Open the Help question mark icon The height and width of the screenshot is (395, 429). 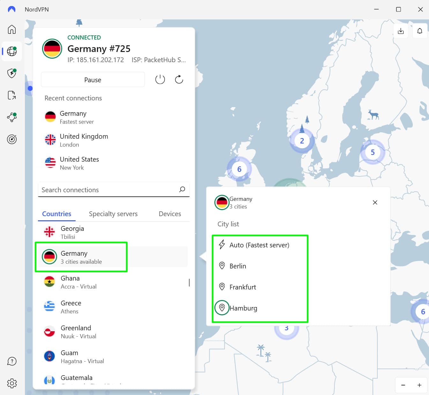[12, 361]
